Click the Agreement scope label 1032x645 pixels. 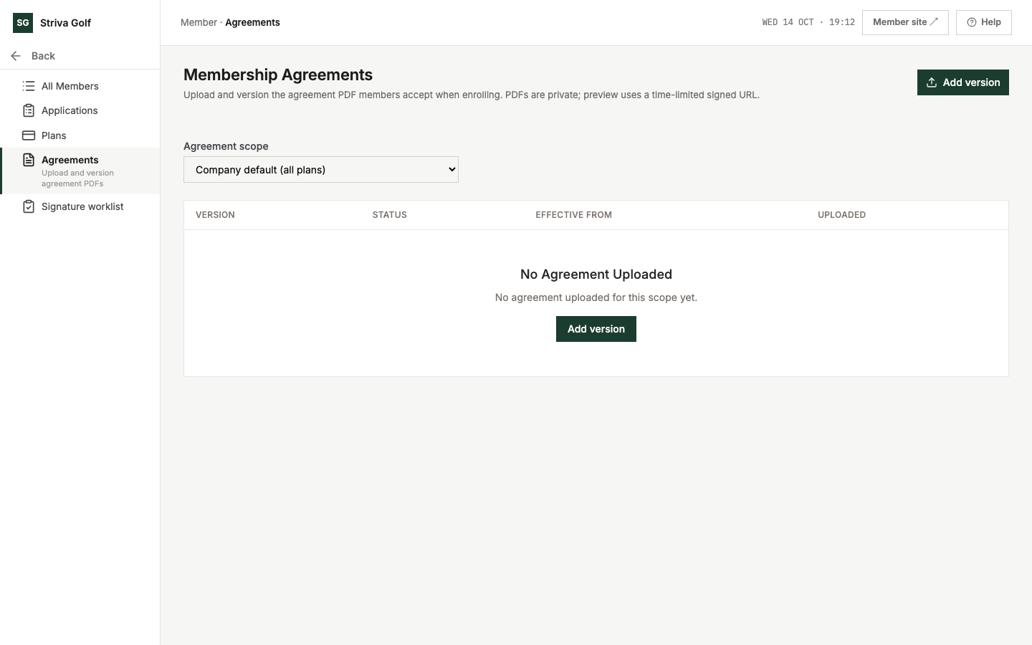click(226, 146)
